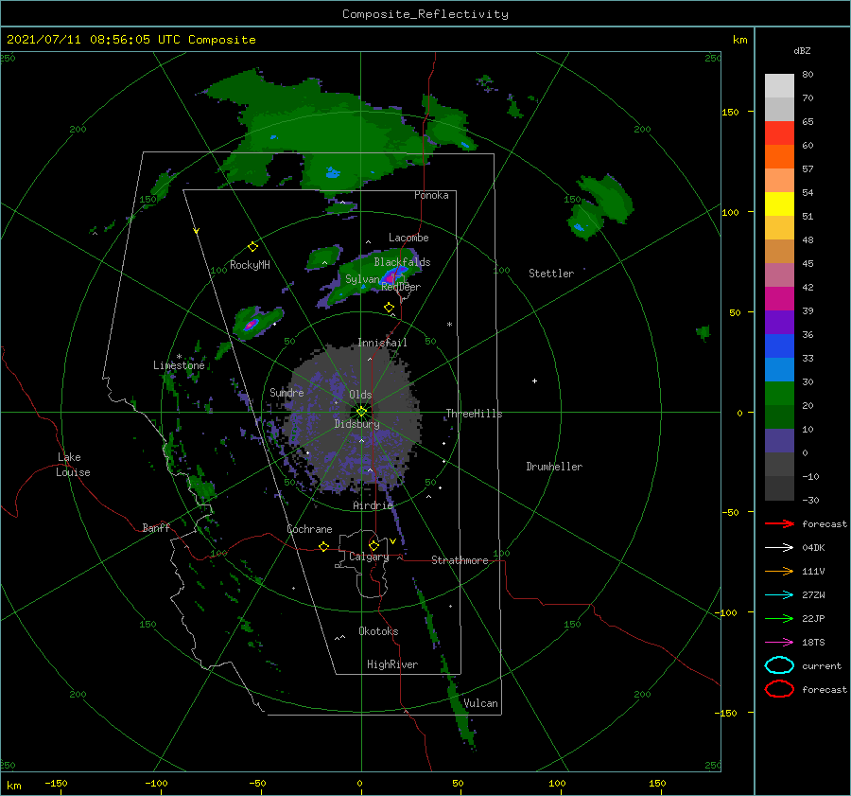Click the cyan current ellipse icon
Viewport: 851px width, 796px height.
tap(779, 665)
